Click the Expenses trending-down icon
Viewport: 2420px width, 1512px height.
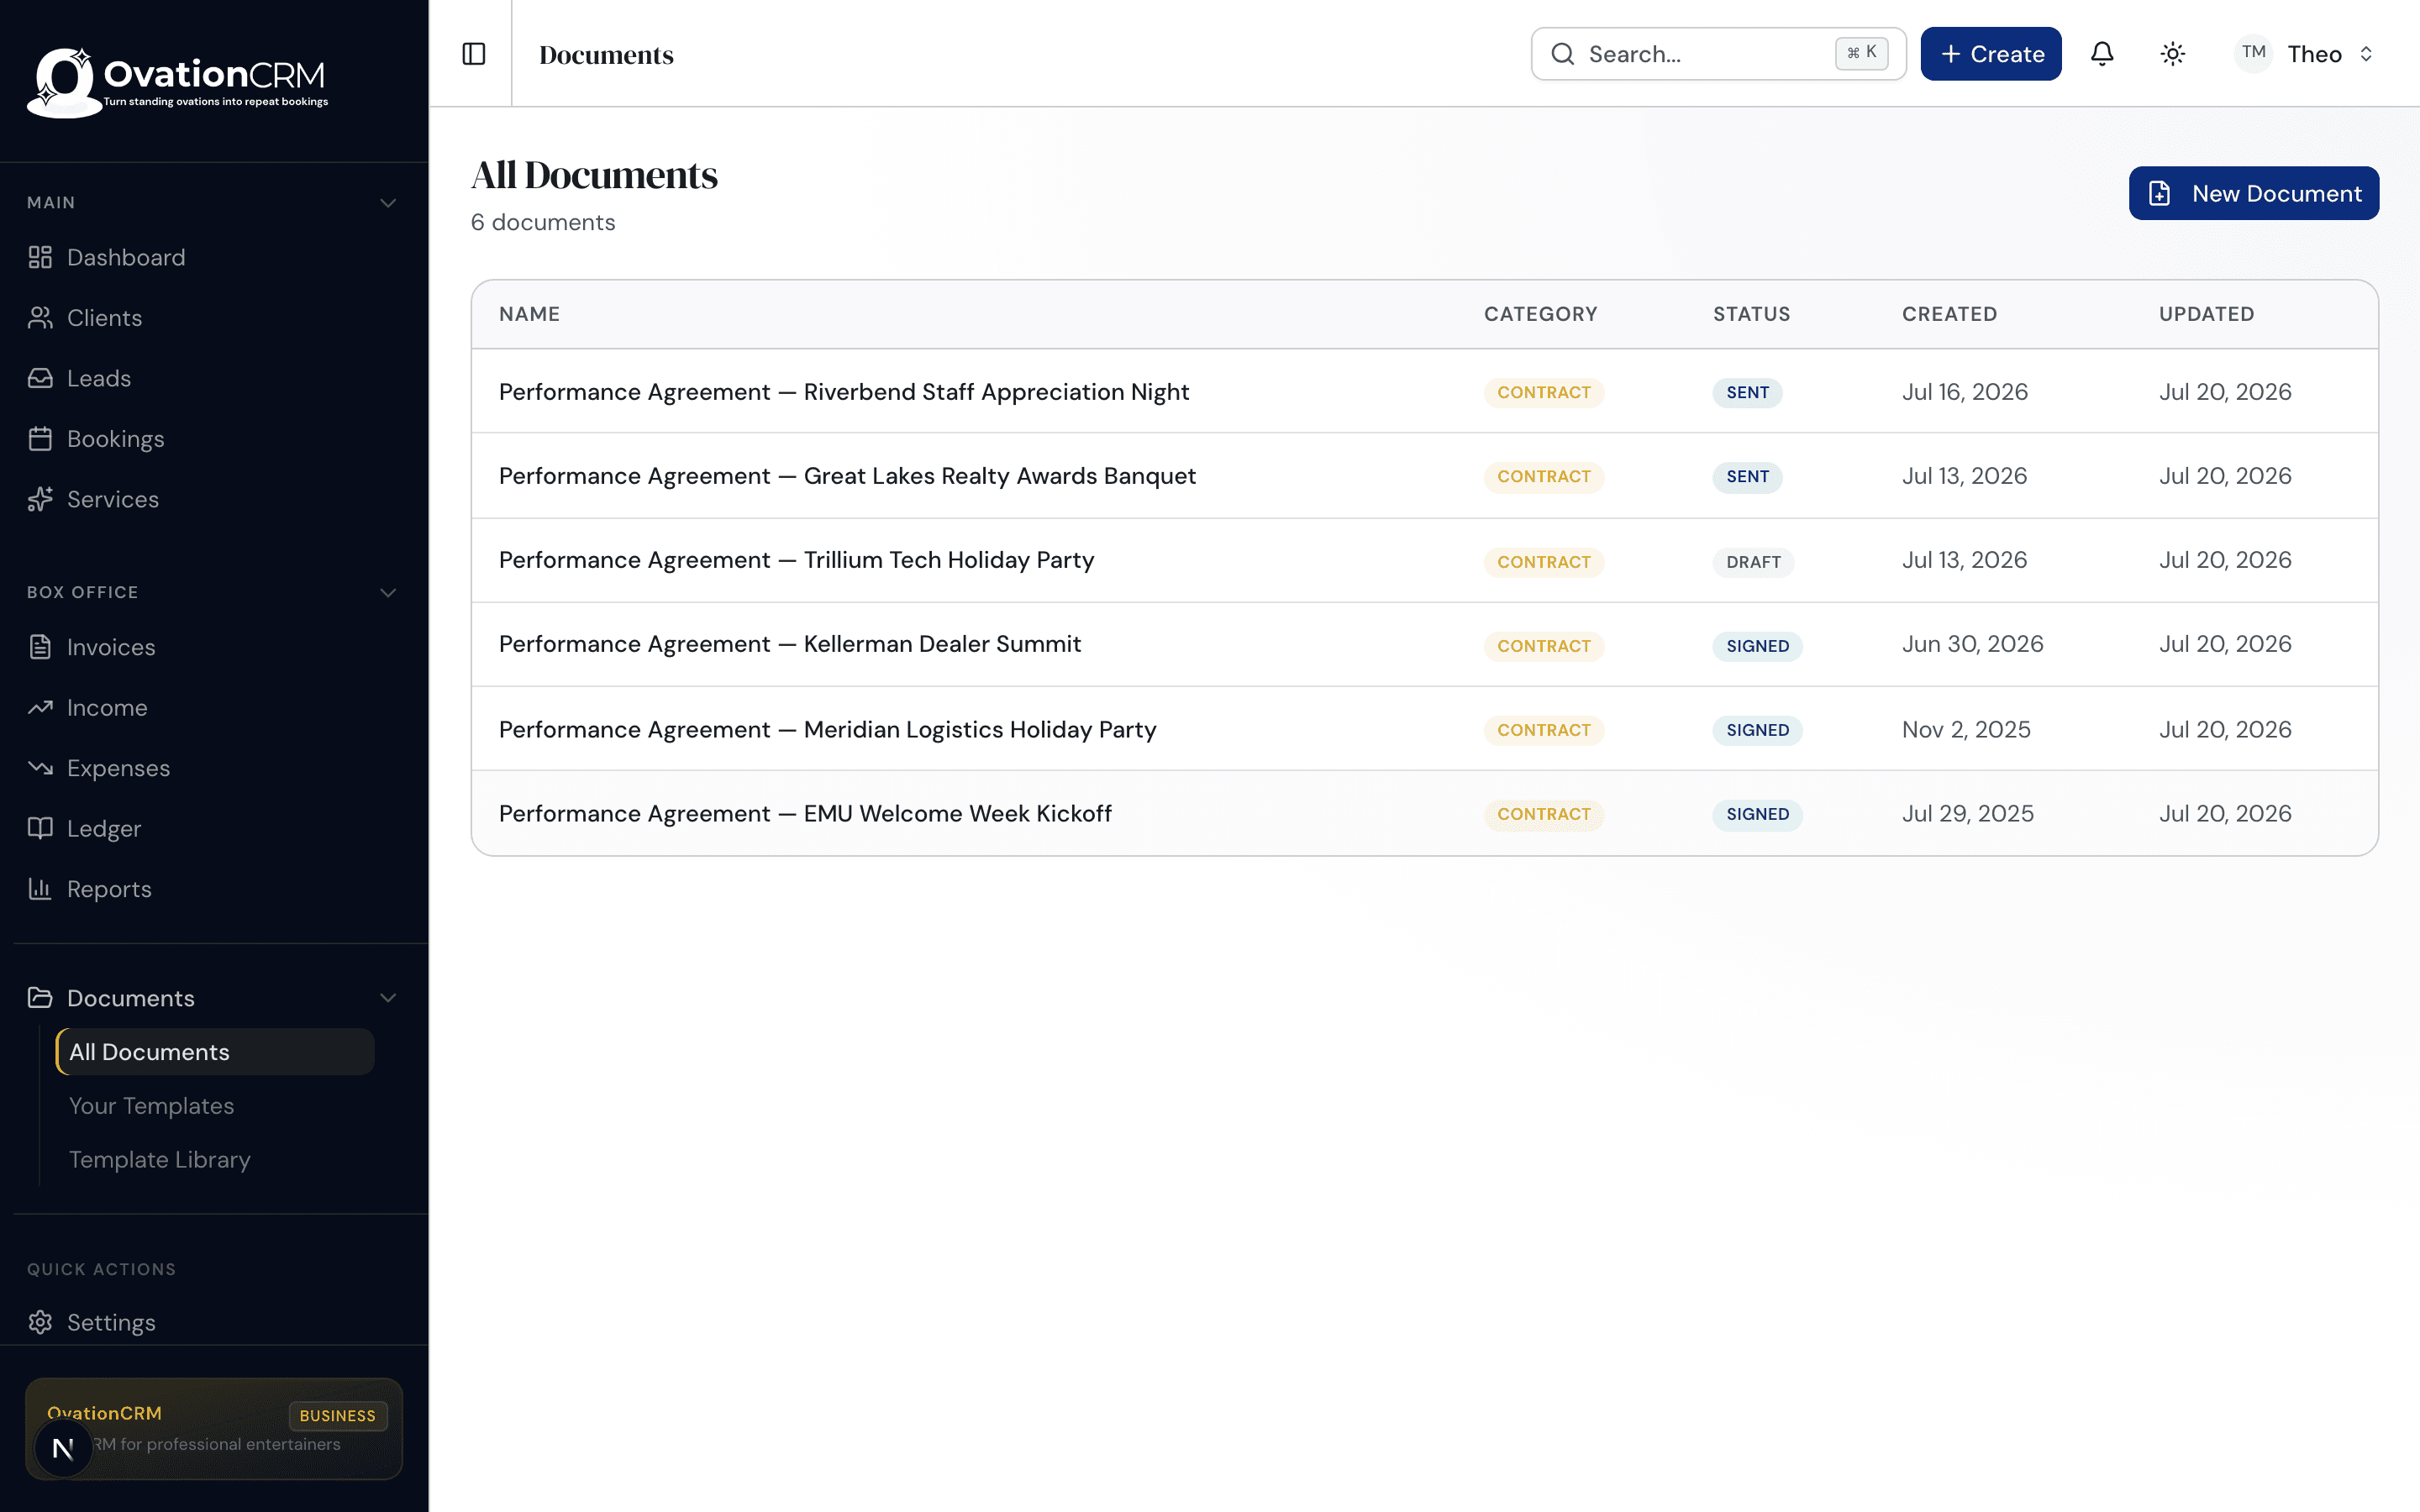[40, 768]
